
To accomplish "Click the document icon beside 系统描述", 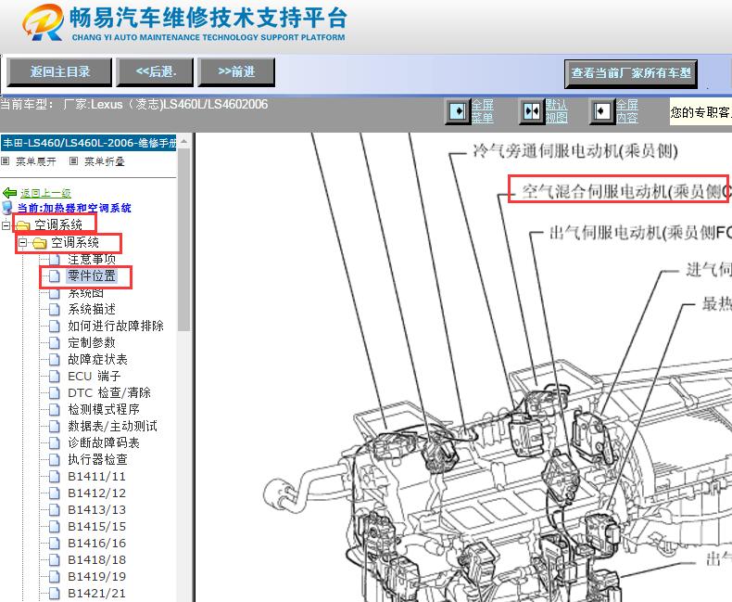I will point(55,310).
